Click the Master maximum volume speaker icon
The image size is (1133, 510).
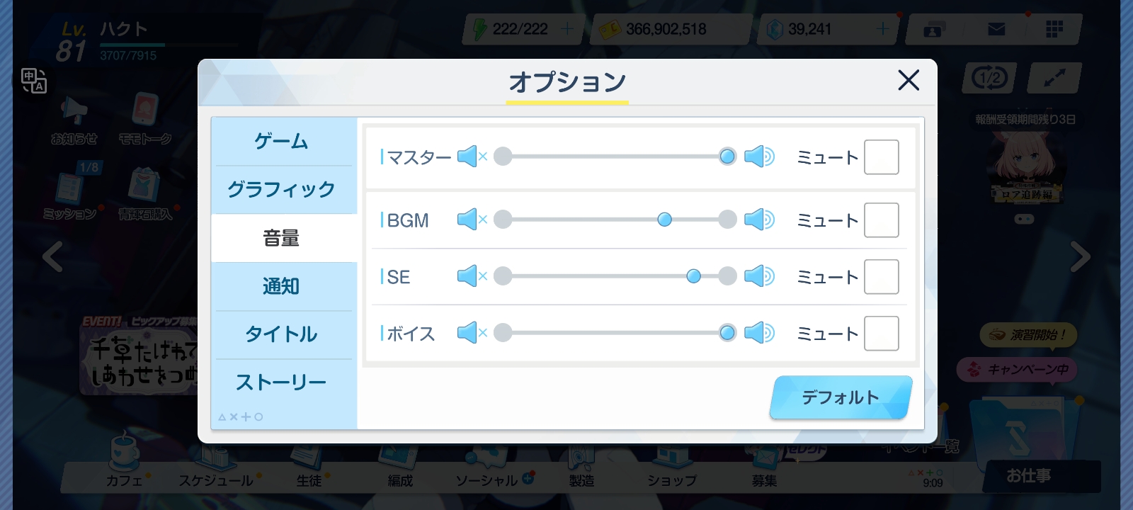pyautogui.click(x=759, y=157)
